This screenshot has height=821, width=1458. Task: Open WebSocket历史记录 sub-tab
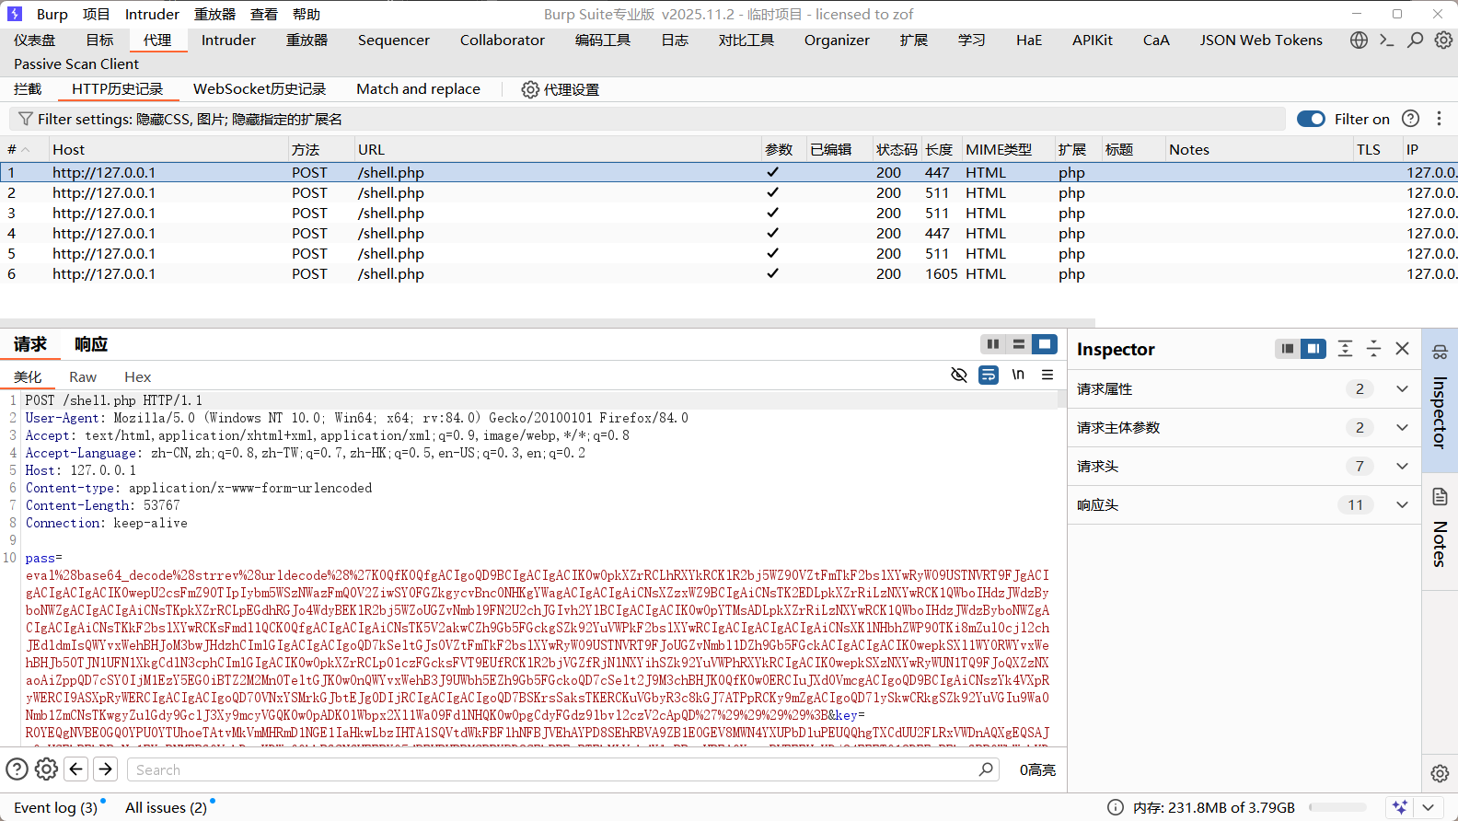(260, 89)
